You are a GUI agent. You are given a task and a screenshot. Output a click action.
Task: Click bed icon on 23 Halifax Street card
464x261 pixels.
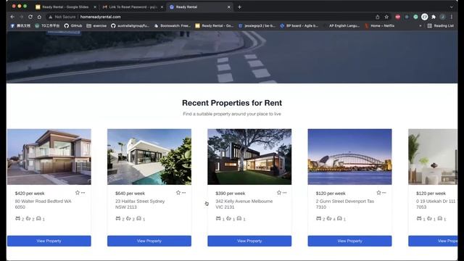click(118, 218)
